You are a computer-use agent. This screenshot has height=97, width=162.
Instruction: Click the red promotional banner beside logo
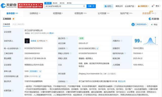click(30, 6)
